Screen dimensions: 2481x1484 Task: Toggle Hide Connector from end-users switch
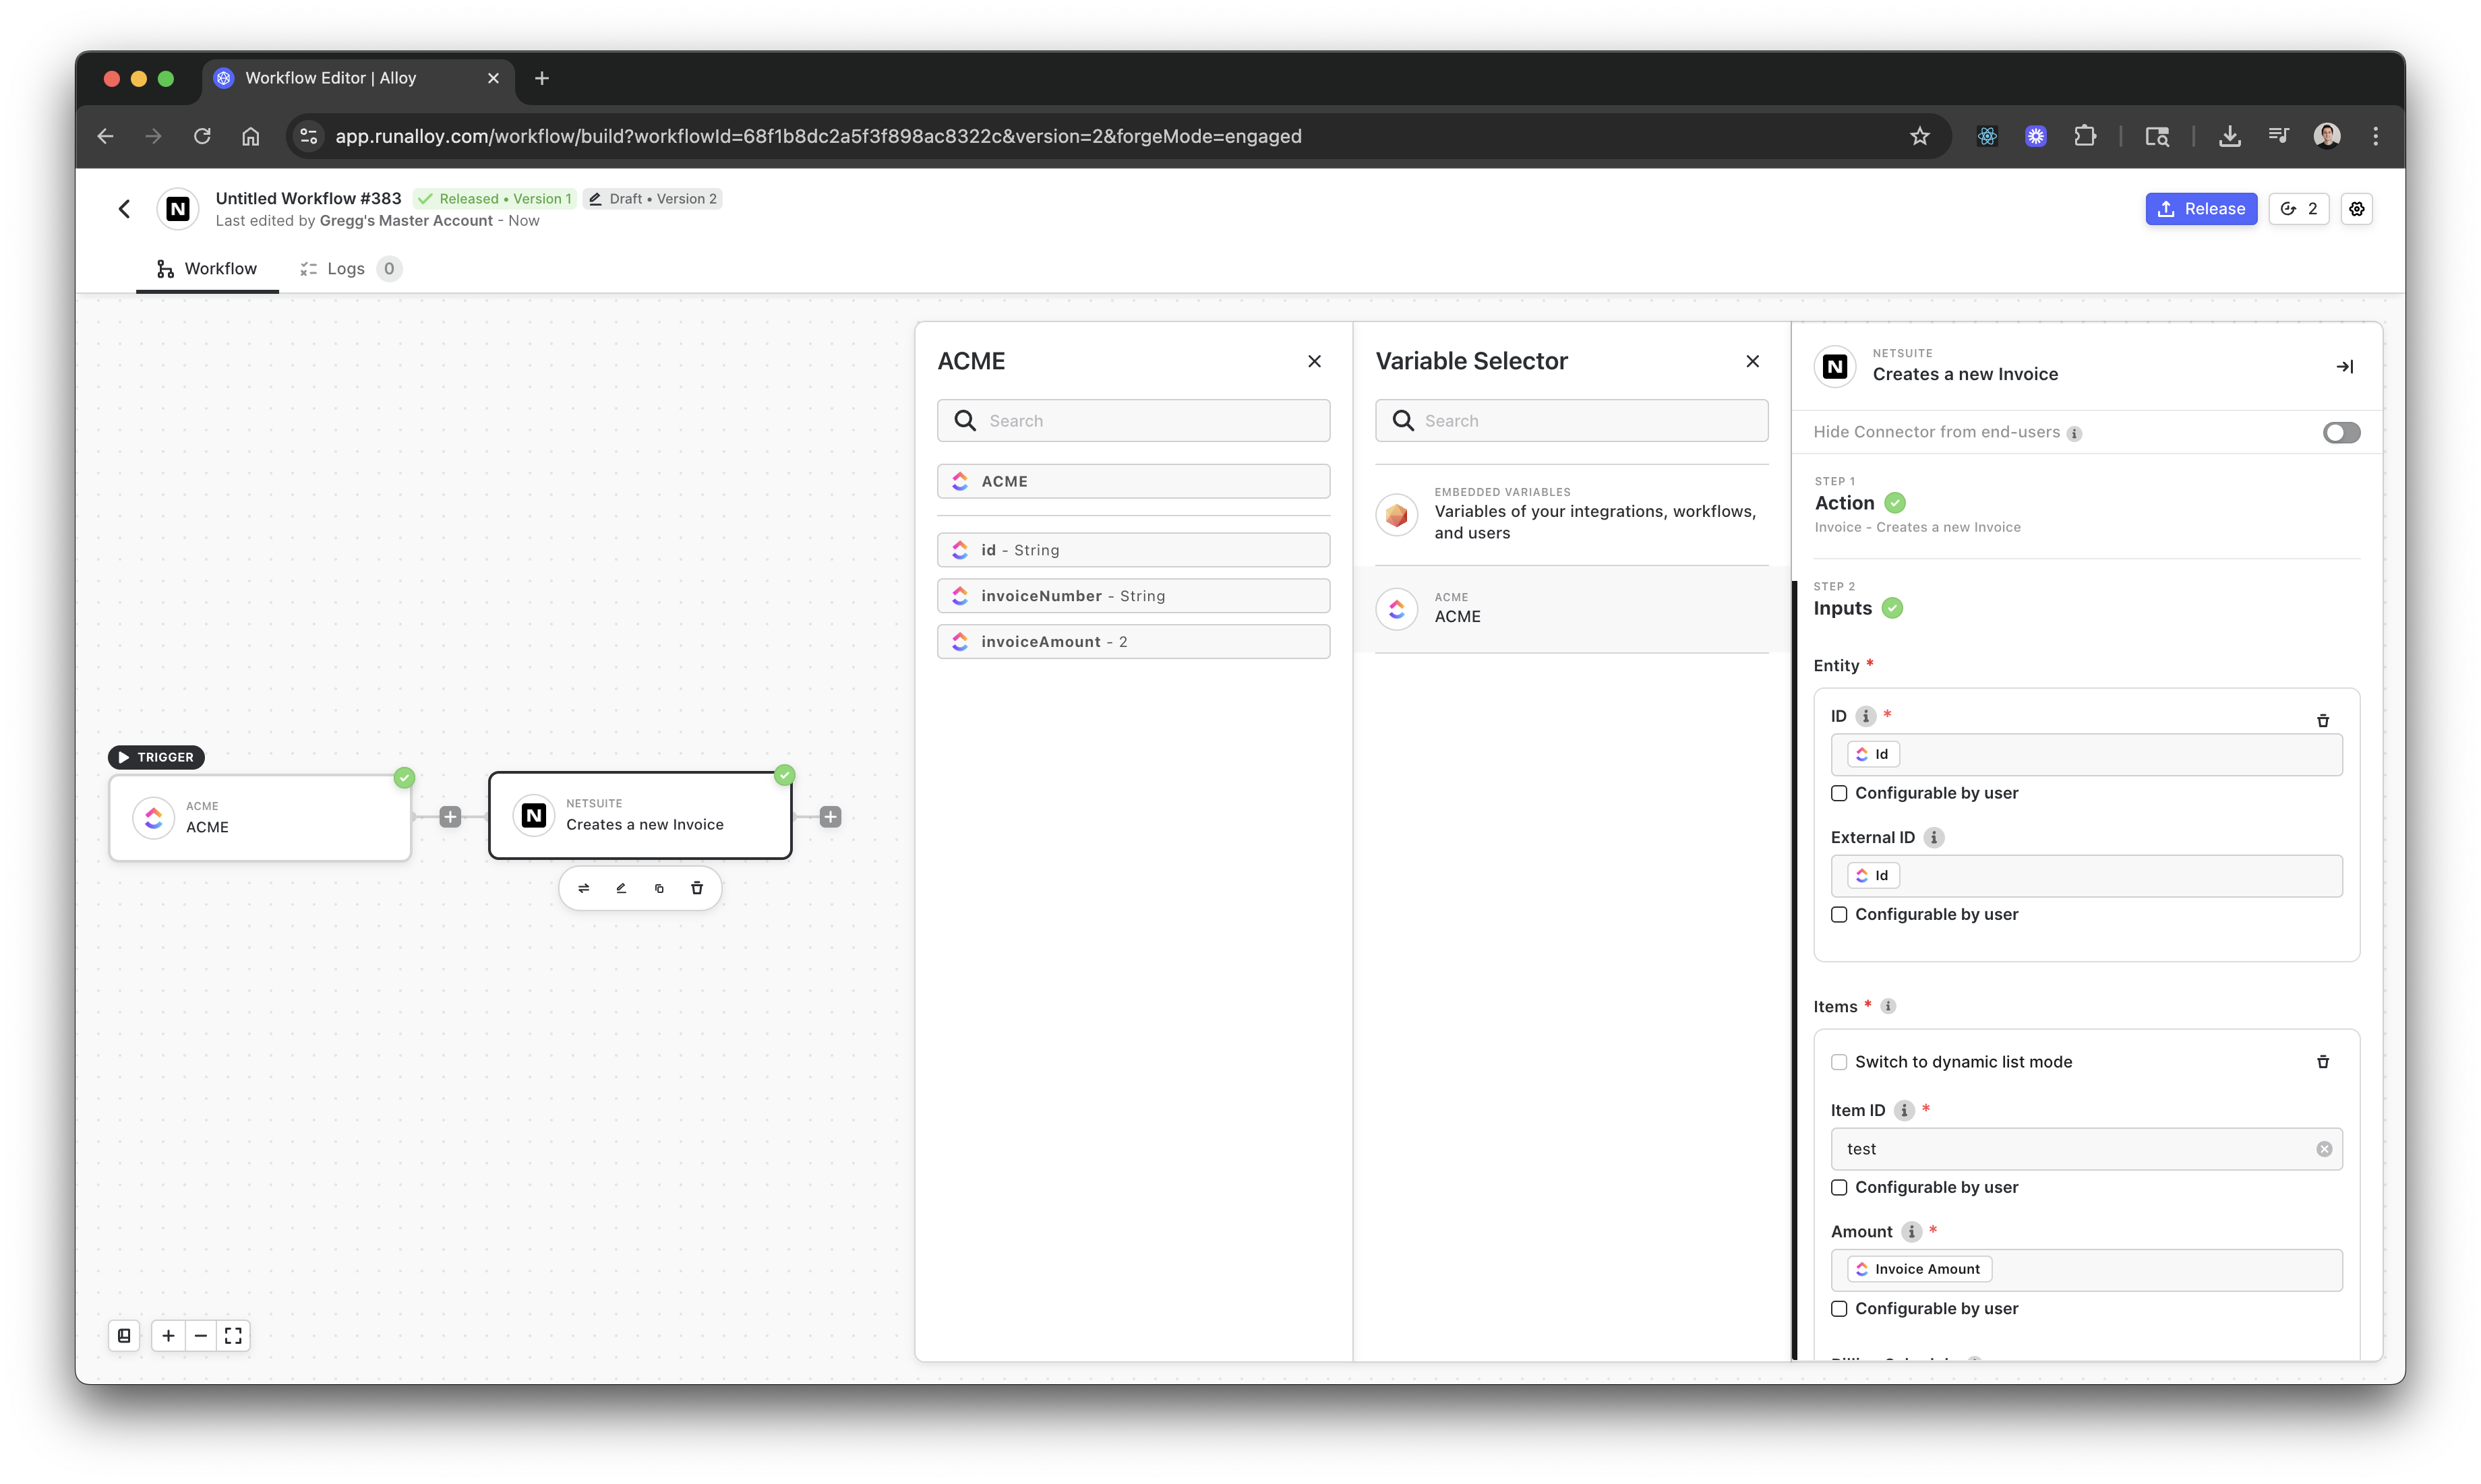pos(2341,433)
